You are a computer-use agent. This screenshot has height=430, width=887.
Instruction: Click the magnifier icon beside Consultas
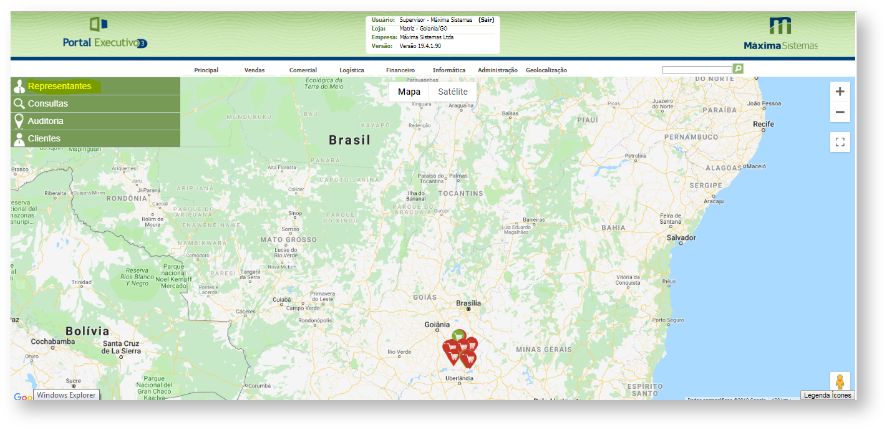19,104
